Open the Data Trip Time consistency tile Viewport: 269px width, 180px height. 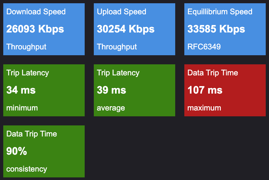tap(44, 151)
